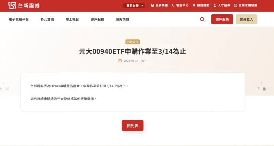Open the 電子交易平台 menu

(x=19, y=19)
